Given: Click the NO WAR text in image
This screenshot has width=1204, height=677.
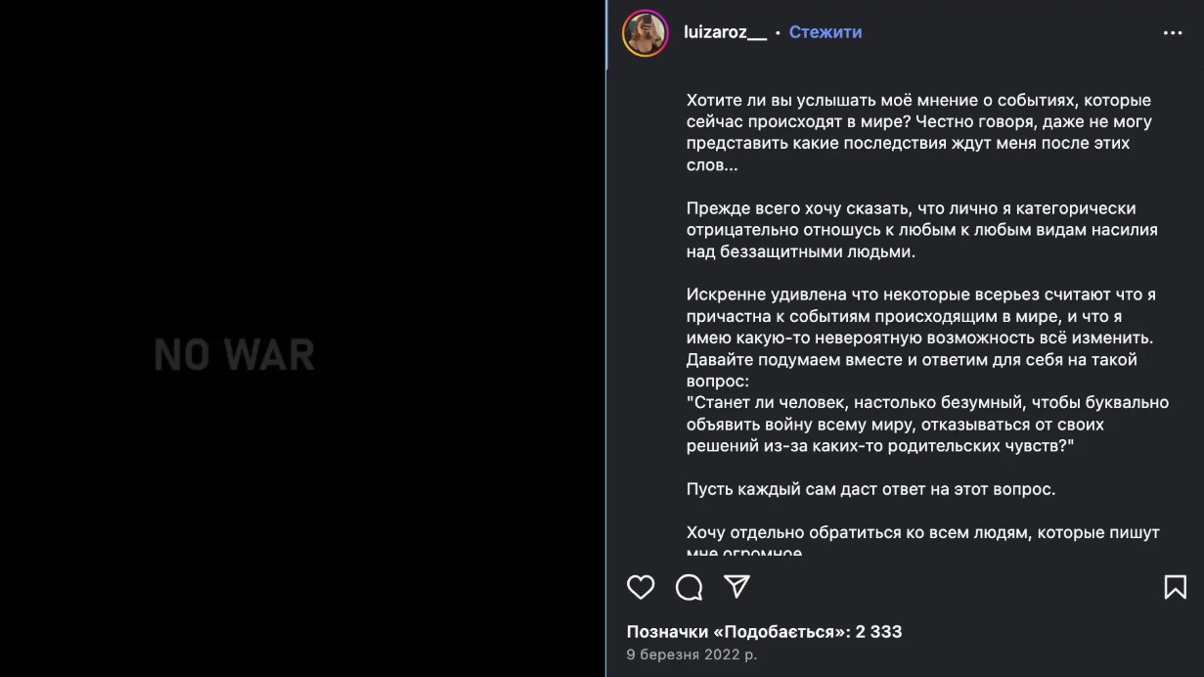Looking at the screenshot, I should (x=235, y=354).
